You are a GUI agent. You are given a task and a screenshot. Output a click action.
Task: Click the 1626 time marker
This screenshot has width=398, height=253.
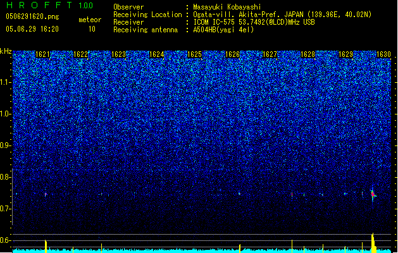(x=232, y=54)
